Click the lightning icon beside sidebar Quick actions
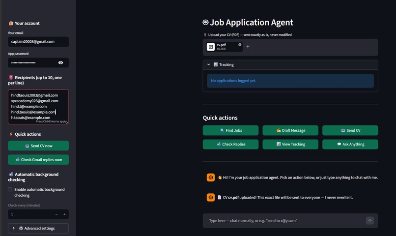Viewport: 396px width, 236px height. (11, 134)
